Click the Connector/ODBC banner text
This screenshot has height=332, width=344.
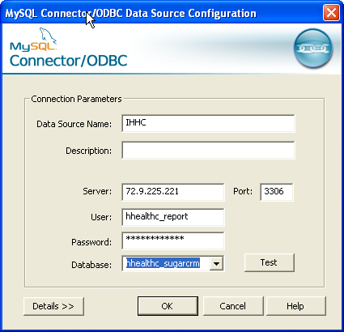69,61
